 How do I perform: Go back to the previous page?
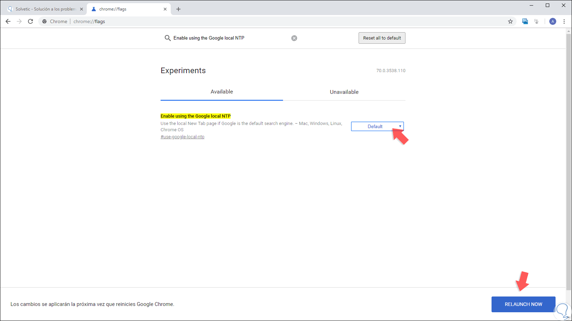click(x=8, y=21)
